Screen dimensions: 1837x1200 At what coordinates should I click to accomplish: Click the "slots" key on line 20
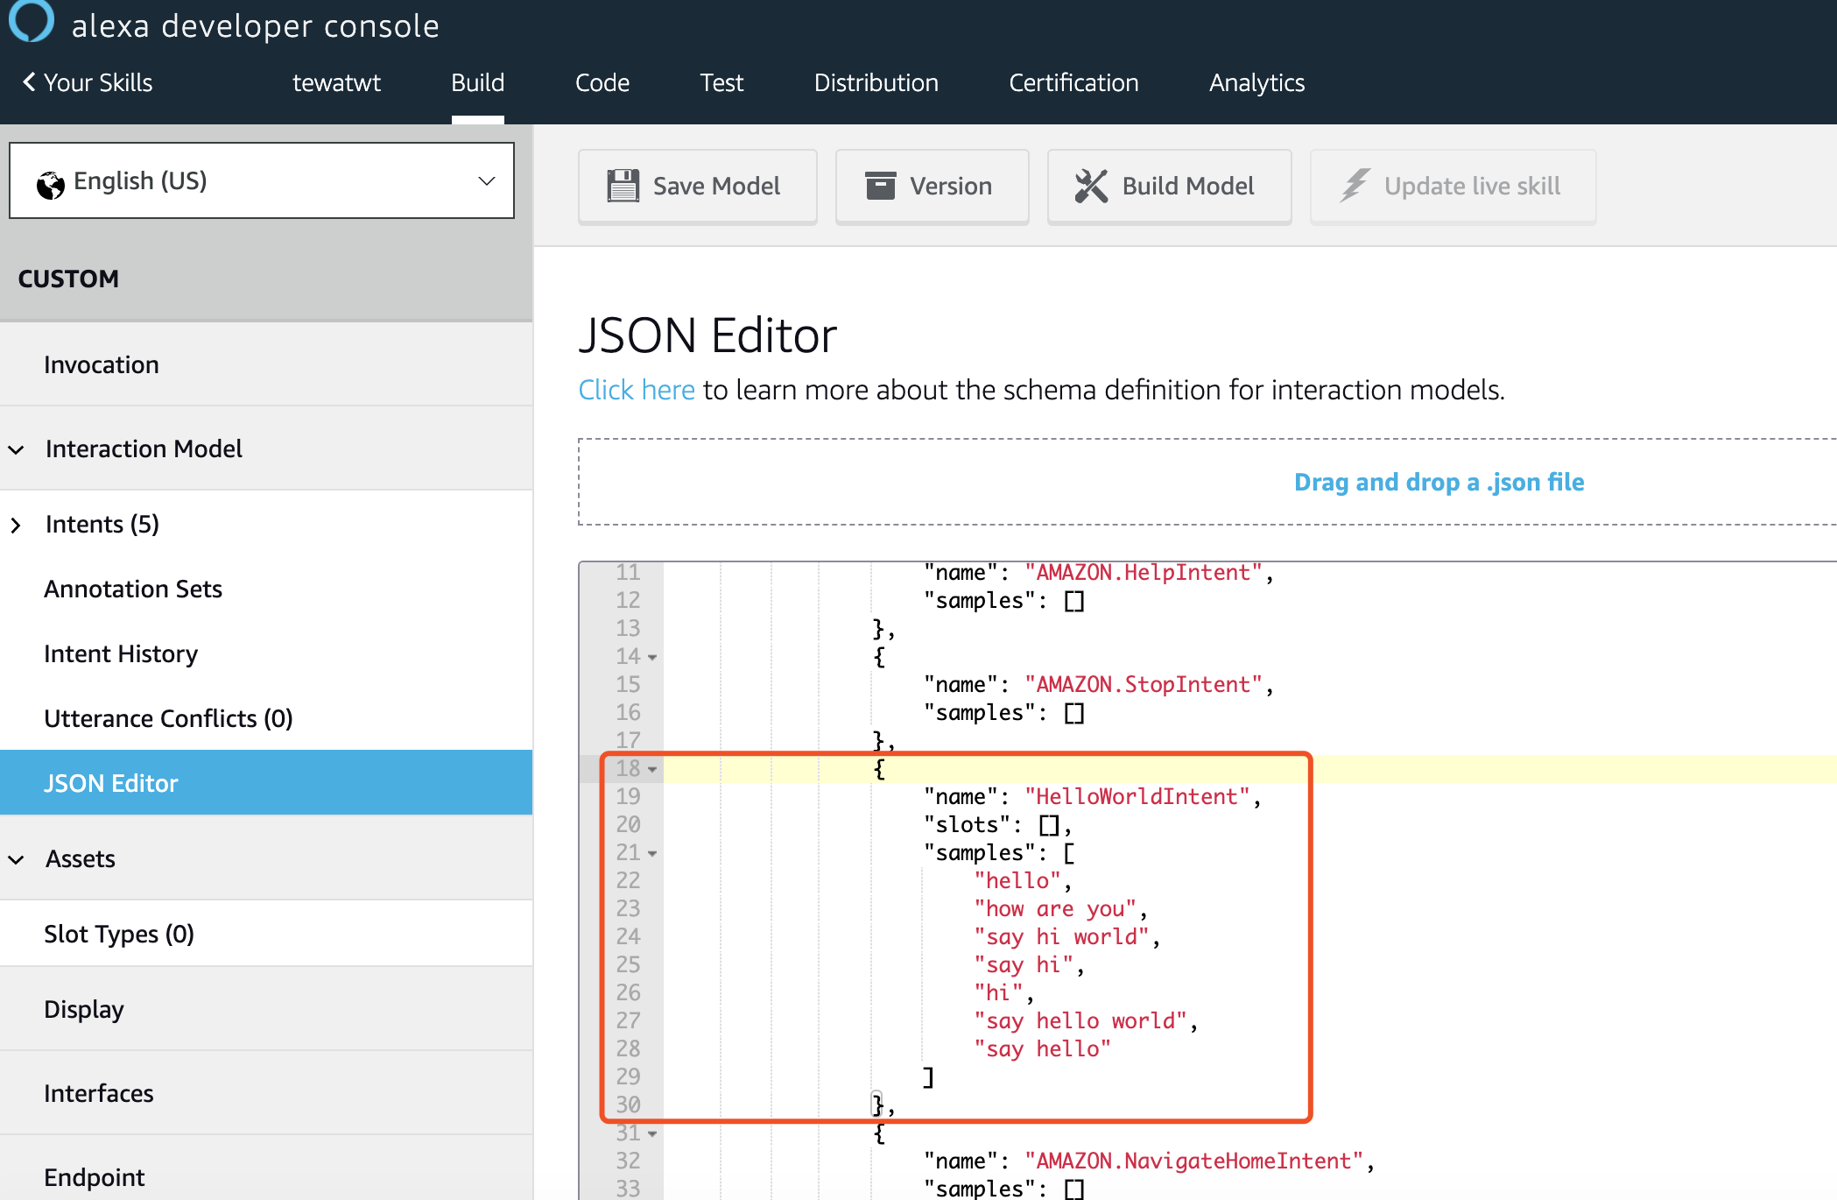pos(967,824)
